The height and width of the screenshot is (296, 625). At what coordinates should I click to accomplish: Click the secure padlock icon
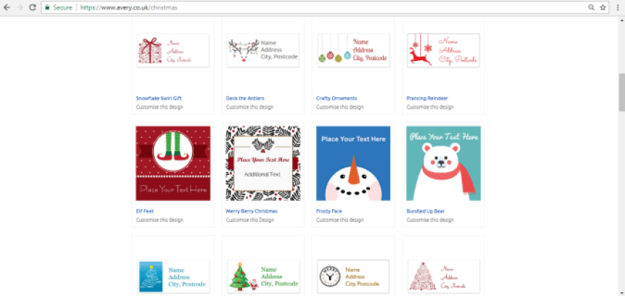tap(47, 7)
